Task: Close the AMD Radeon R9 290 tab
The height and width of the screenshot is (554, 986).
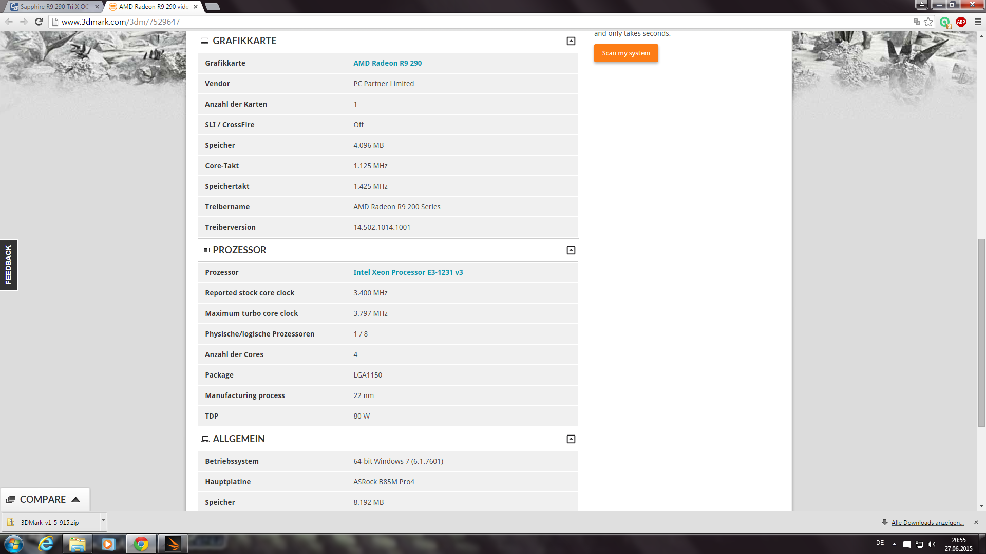Action: click(x=196, y=7)
